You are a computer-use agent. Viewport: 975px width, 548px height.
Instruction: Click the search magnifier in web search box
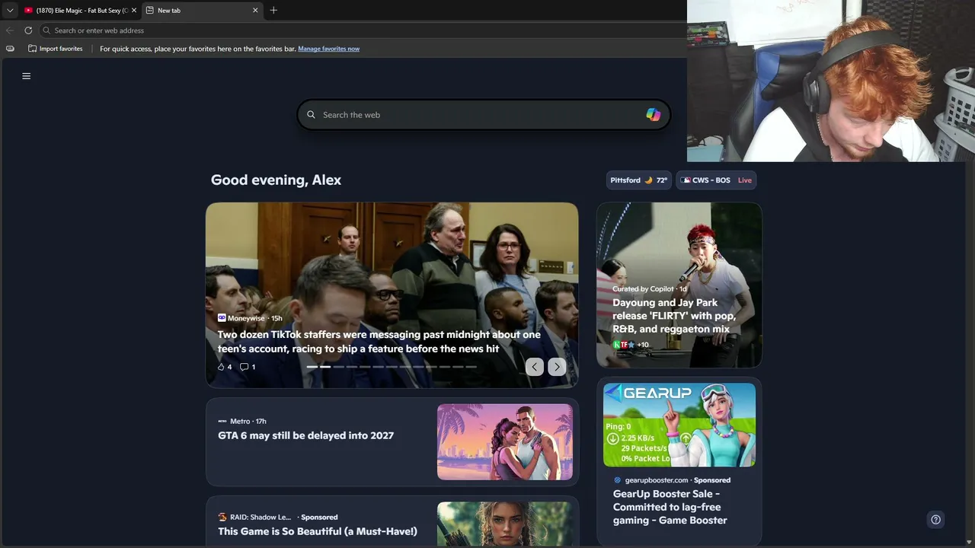click(x=311, y=115)
